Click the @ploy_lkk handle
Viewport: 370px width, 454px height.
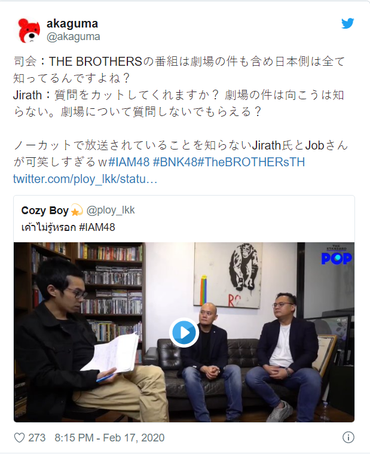(x=111, y=210)
